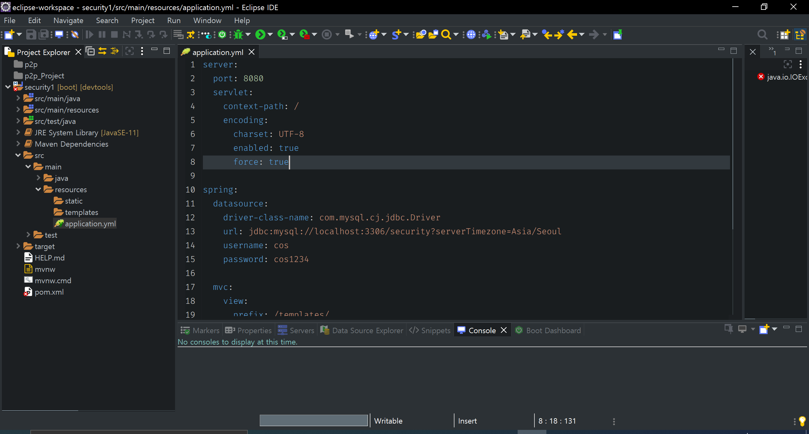Click the green Debug bug icon
The height and width of the screenshot is (434, 809).
coord(239,34)
